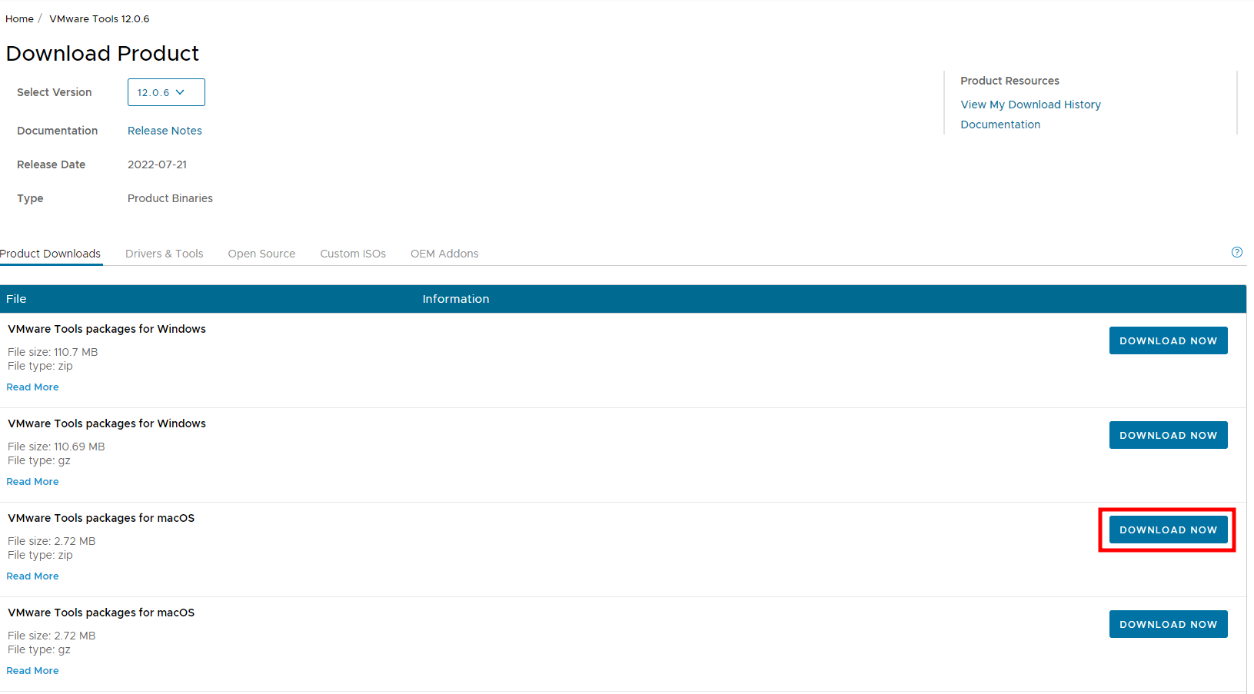This screenshot has width=1254, height=694.
Task: Download the Windows zip package (110.7 MB)
Action: click(x=1168, y=340)
